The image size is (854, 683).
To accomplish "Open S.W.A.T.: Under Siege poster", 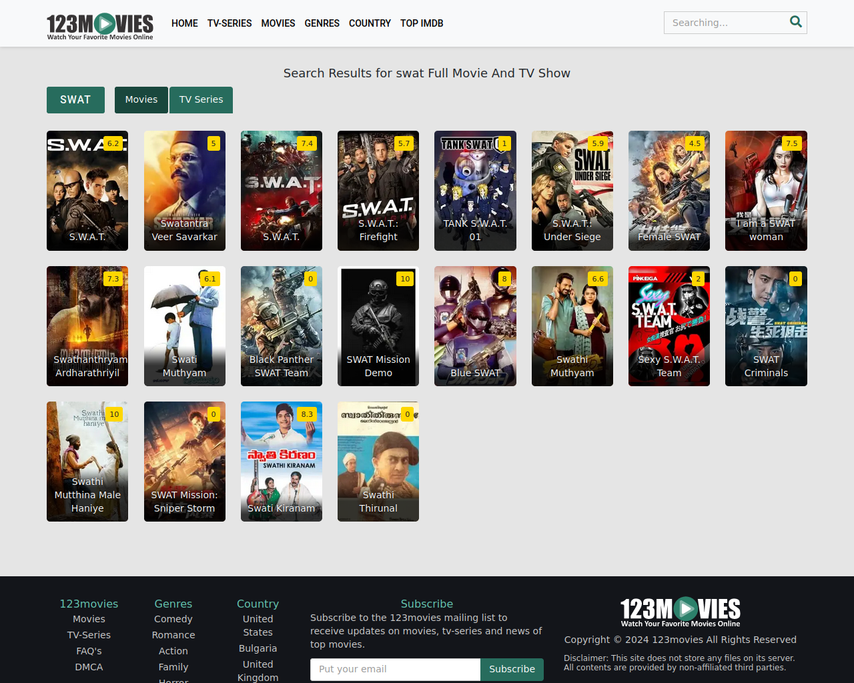I will (x=572, y=191).
